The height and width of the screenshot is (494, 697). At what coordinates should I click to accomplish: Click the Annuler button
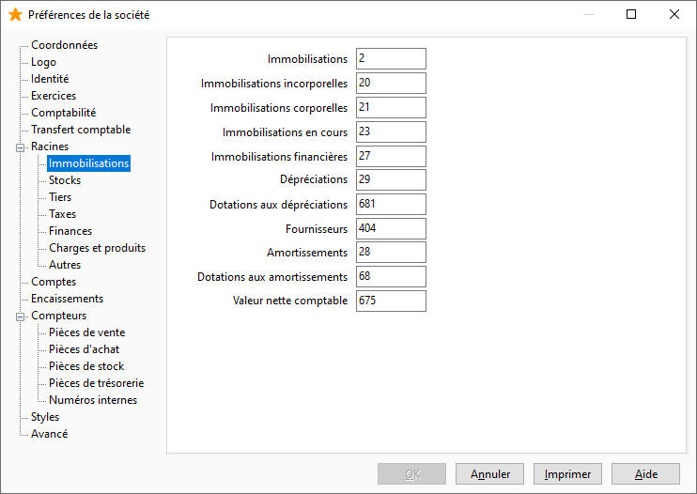[489, 474]
